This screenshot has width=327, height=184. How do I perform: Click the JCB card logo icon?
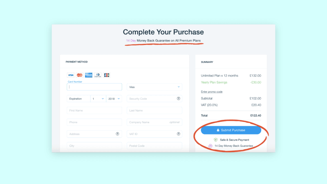107,75
